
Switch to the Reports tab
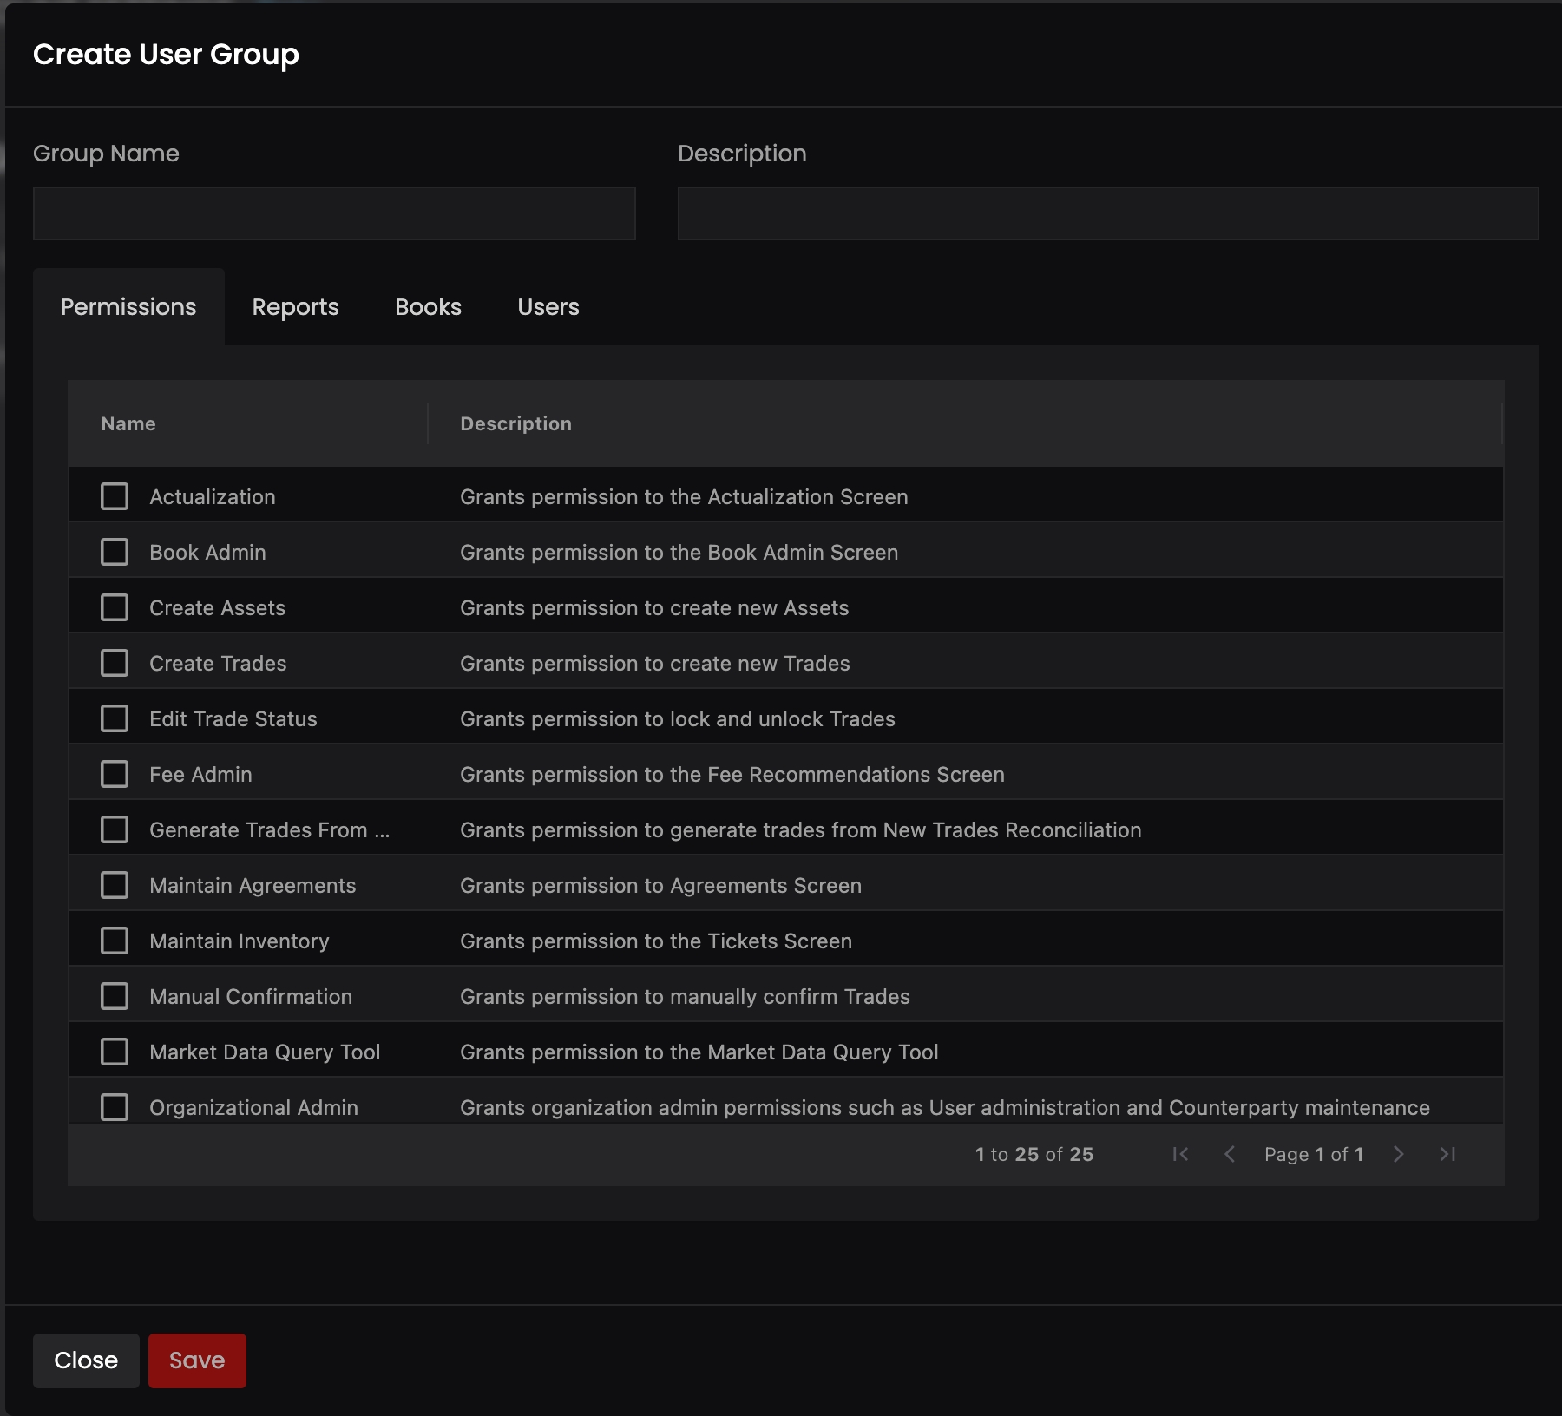click(295, 307)
